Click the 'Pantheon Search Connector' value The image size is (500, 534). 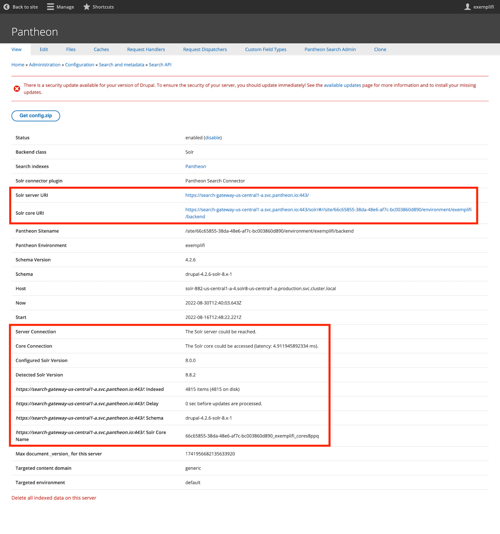(215, 181)
